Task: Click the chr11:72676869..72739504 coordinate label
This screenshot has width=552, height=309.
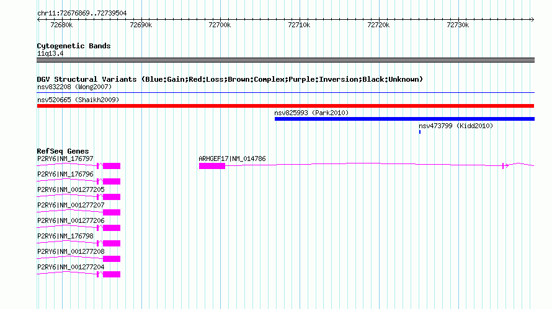Action: [82, 13]
